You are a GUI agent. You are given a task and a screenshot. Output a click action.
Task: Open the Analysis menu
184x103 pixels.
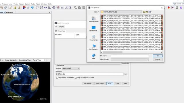pos(5,4)
